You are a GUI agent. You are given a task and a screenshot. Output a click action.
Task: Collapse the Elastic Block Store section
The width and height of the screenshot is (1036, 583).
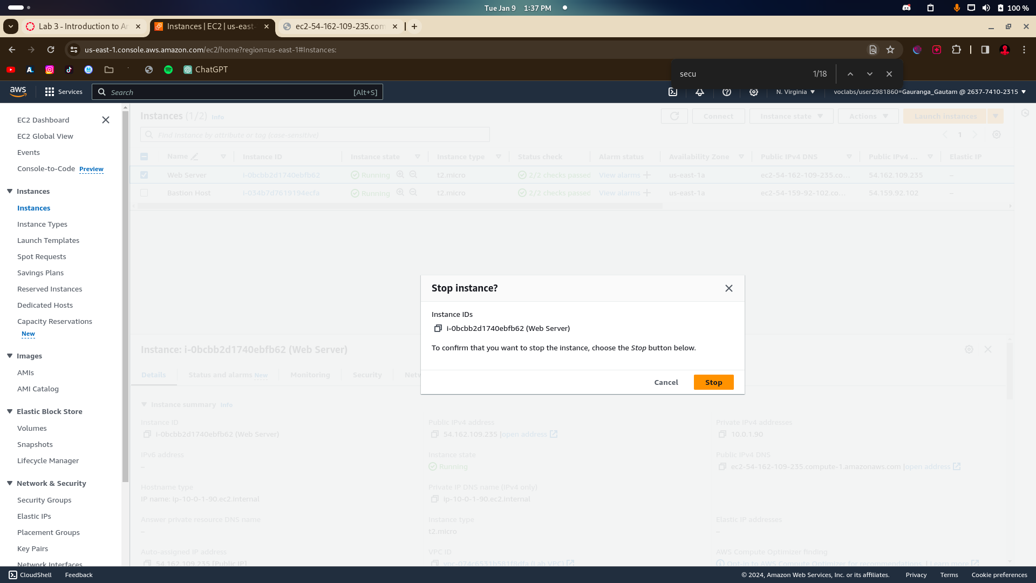(10, 411)
